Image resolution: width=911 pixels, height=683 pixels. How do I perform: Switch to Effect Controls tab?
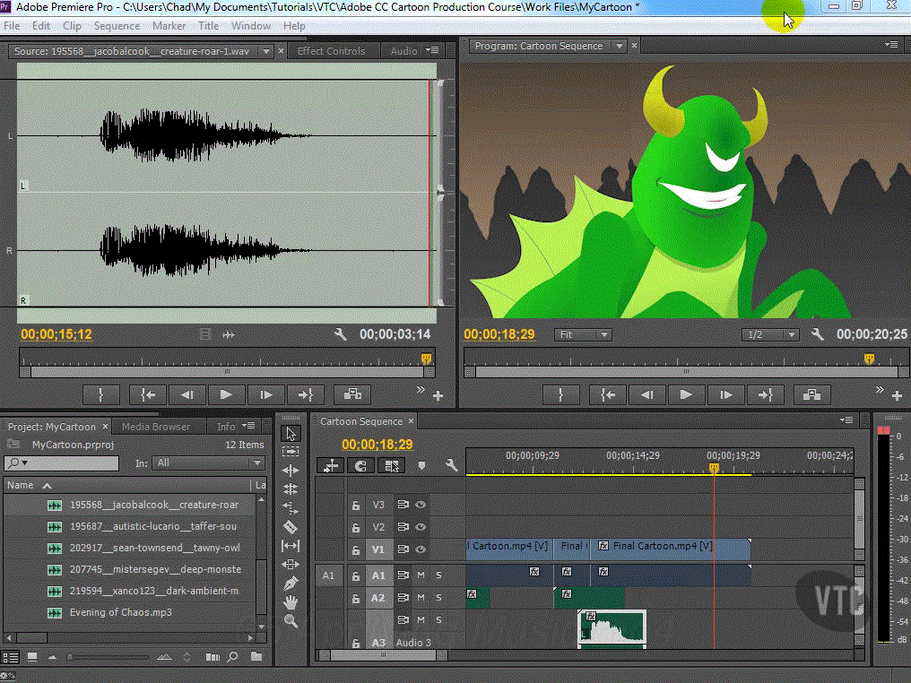(331, 51)
